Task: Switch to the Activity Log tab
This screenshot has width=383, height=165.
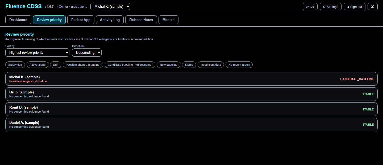Action: (x=110, y=20)
